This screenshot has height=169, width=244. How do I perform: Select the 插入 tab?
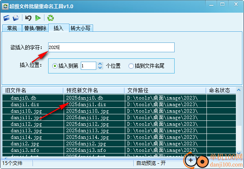click(x=59, y=28)
